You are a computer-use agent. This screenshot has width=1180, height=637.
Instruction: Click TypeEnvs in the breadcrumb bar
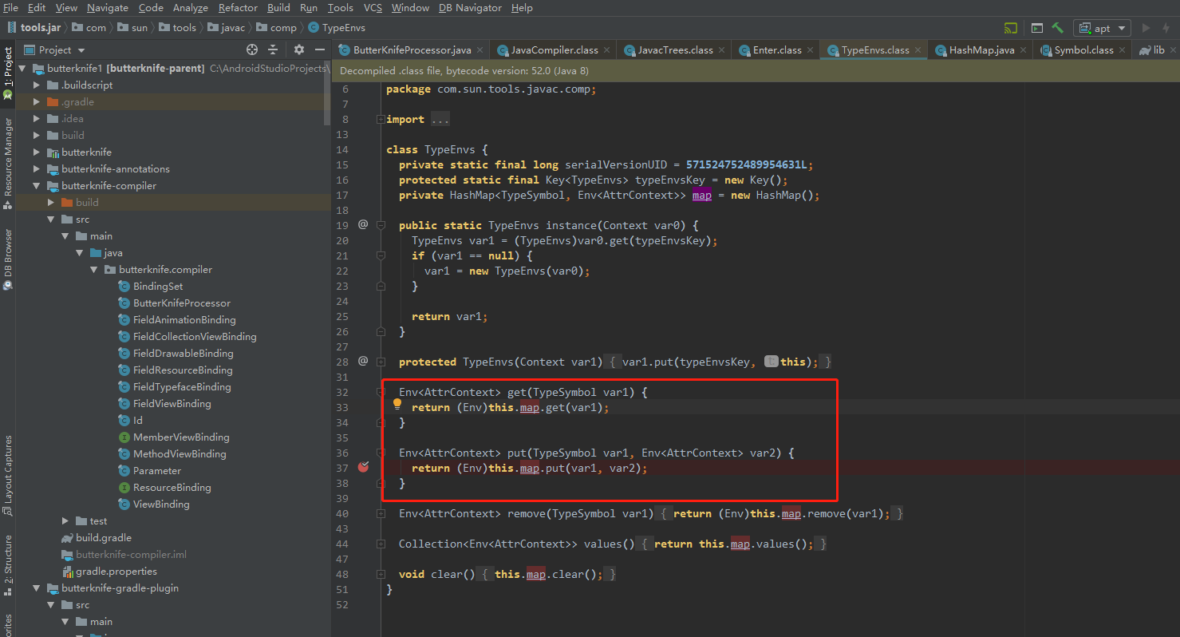tap(336, 27)
